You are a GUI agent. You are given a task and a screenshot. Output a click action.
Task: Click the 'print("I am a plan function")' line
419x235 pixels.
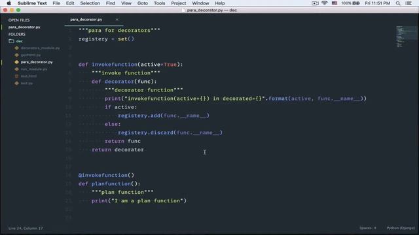pos(139,201)
